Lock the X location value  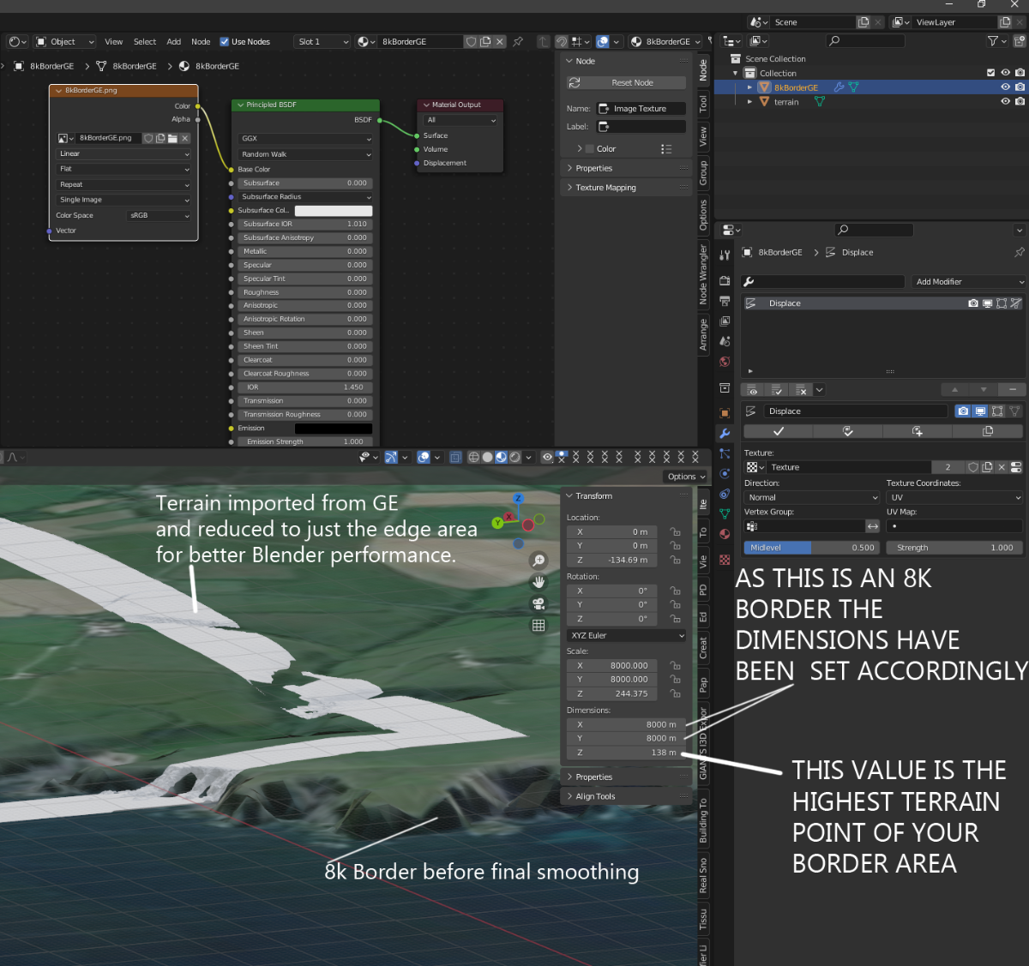[x=675, y=532]
